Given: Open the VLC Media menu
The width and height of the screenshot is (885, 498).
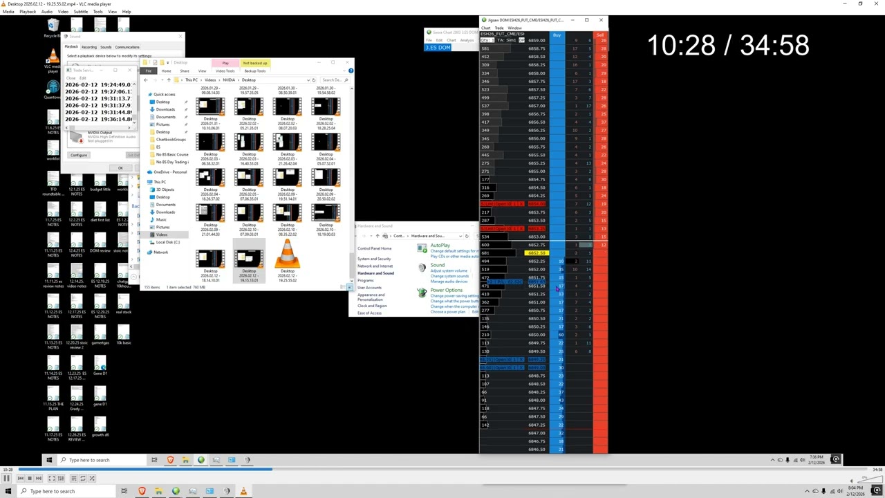Looking at the screenshot, I should click(8, 12).
